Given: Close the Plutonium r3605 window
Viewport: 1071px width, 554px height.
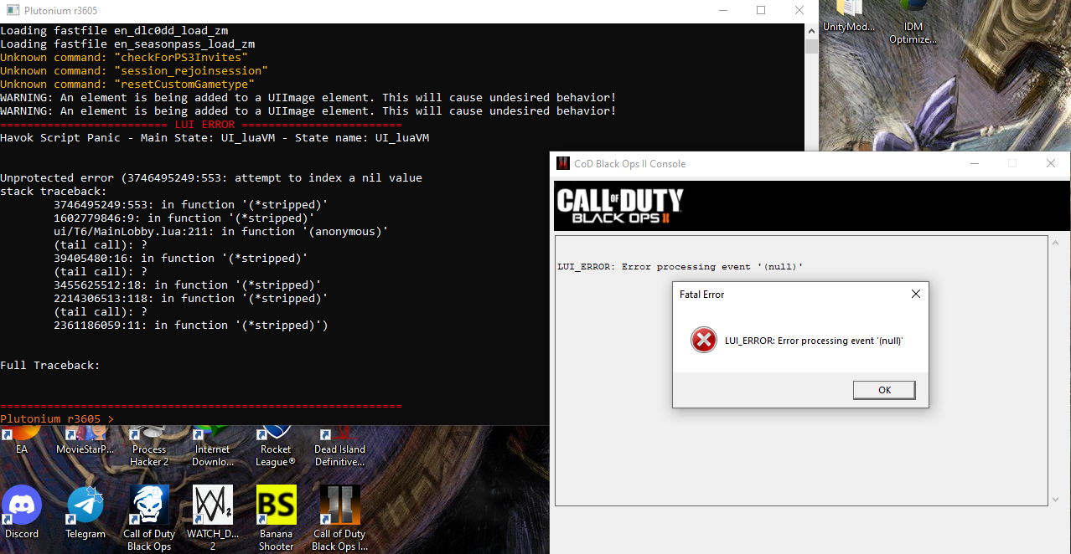Looking at the screenshot, I should coord(799,11).
